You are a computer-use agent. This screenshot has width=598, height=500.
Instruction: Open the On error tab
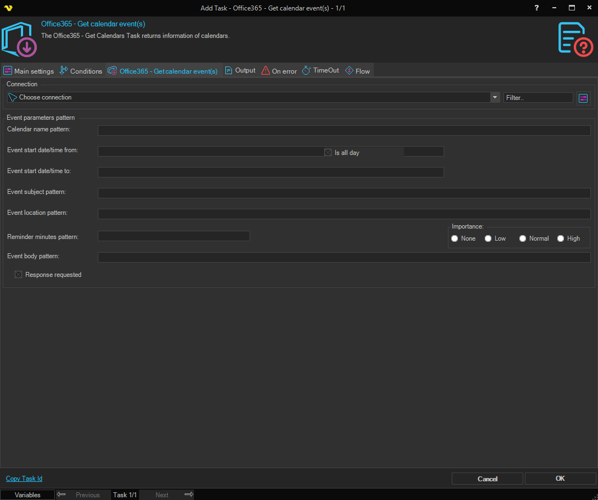point(279,71)
